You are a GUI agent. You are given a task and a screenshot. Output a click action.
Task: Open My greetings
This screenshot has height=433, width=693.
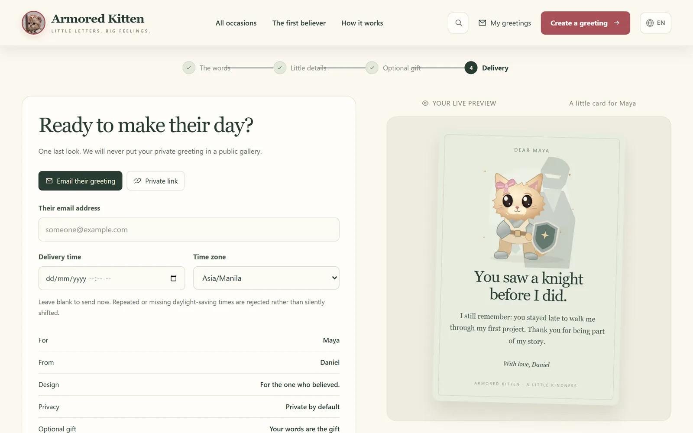(x=505, y=23)
